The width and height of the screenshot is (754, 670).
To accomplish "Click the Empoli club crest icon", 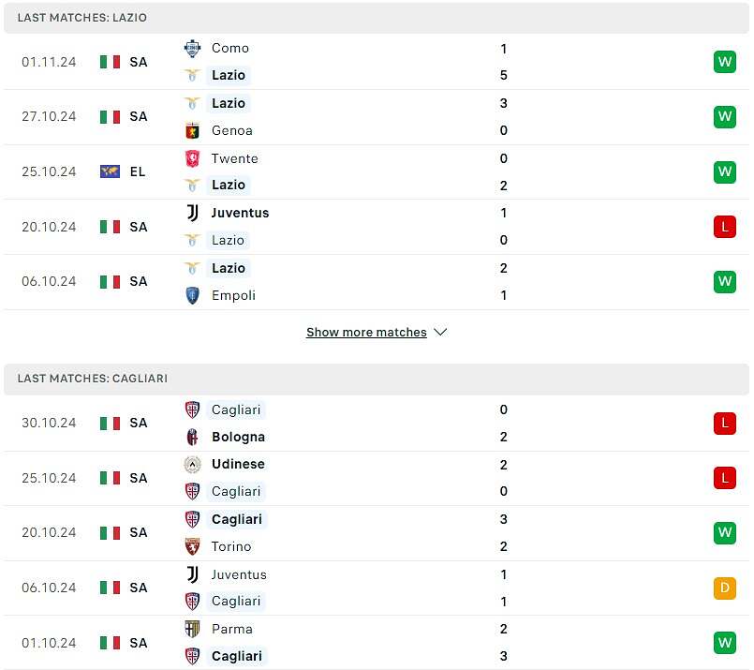I will tap(192, 295).
